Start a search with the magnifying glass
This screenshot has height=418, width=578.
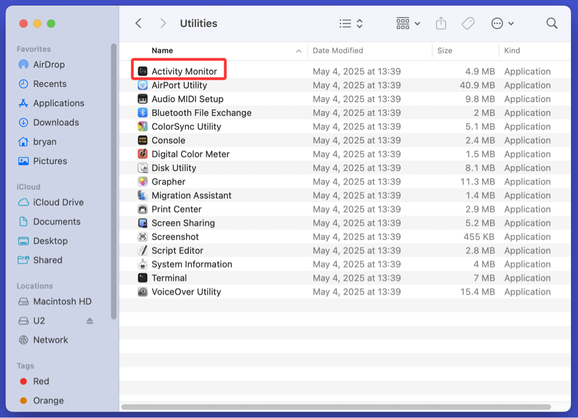[x=551, y=23]
